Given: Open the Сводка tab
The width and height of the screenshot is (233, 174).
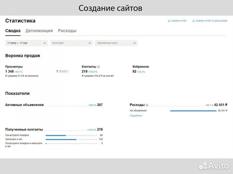Looking at the screenshot, I should tap(13, 31).
